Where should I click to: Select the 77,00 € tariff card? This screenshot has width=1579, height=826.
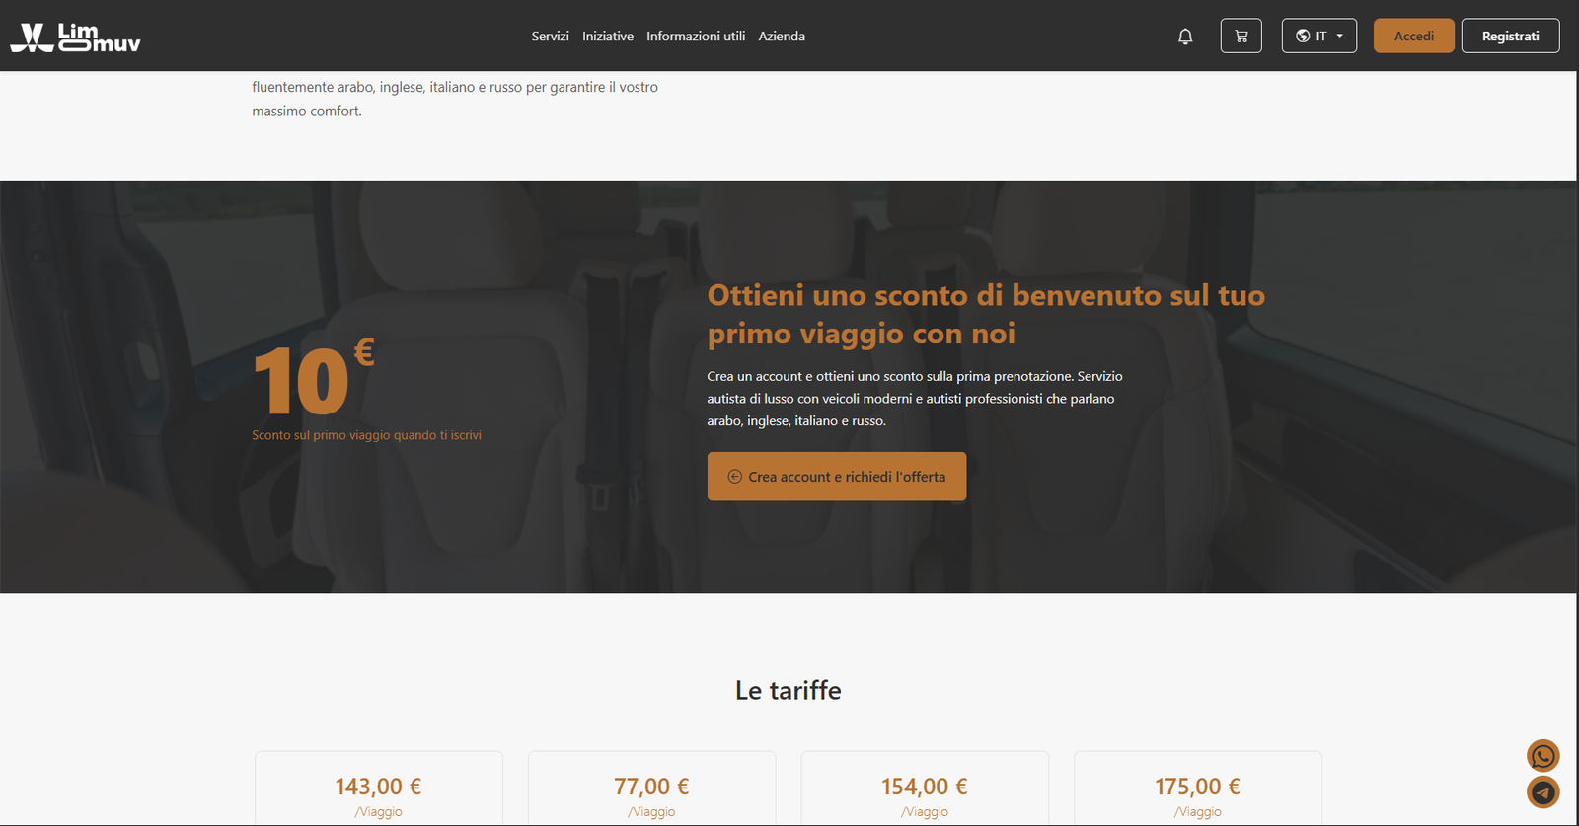pyautogui.click(x=652, y=788)
